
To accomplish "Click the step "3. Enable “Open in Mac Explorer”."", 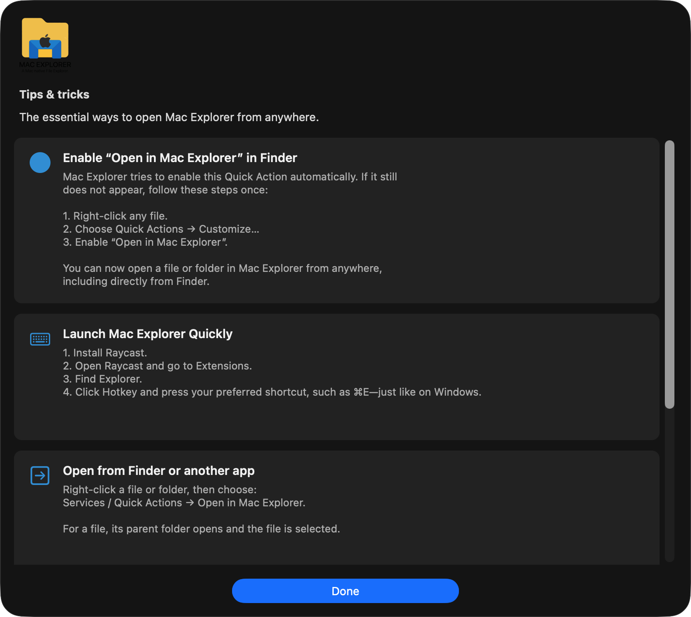I will (x=145, y=242).
